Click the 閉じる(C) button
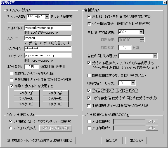The height and width of the screenshot is (148, 168). tap(136, 140)
